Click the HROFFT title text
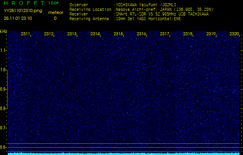This screenshot has width=243, height=155. coord(24,3)
